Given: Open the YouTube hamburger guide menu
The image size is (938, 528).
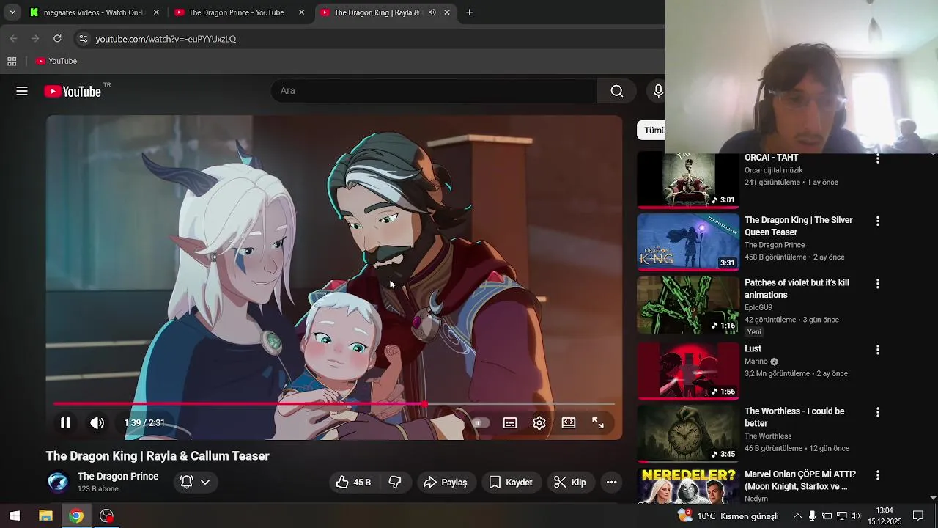Looking at the screenshot, I should [x=22, y=91].
